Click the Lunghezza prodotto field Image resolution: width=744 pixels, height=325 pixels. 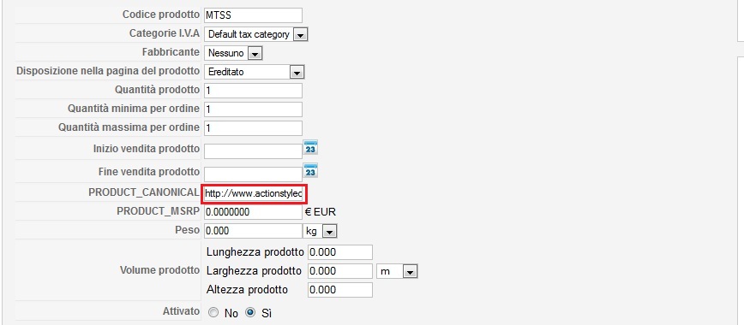click(x=340, y=252)
